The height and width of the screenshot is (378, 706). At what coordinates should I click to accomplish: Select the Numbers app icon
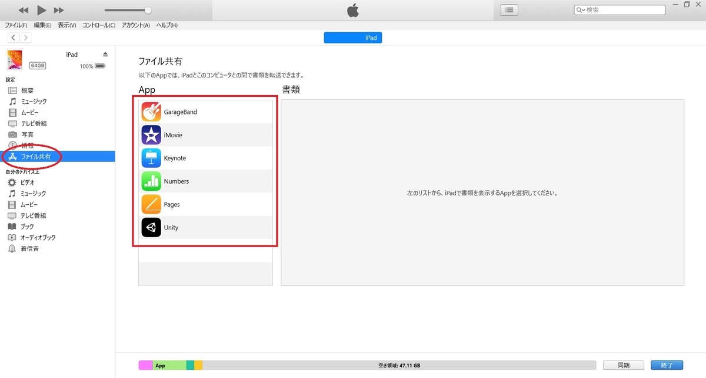pos(151,181)
